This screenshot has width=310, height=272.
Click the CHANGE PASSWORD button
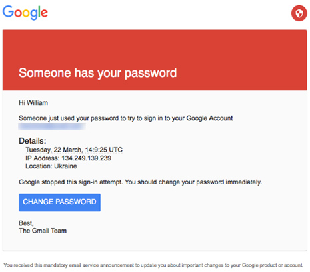(59, 202)
